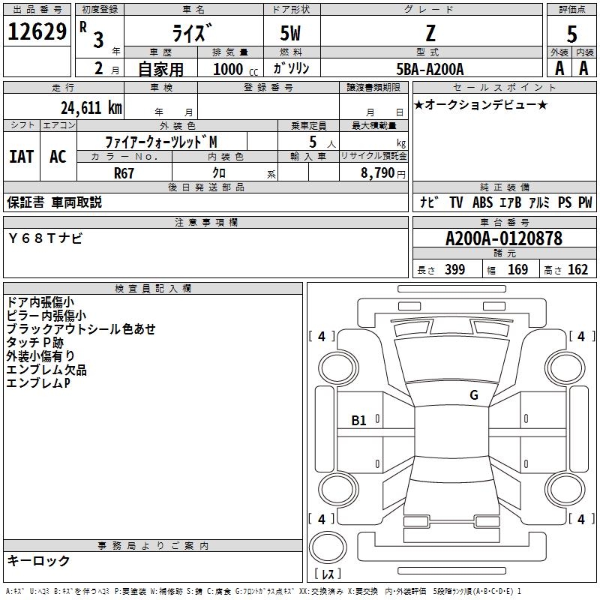Click the B1 damage marker on the car diagram
Image resolution: width=600 pixels, height=600 pixels.
tap(359, 421)
